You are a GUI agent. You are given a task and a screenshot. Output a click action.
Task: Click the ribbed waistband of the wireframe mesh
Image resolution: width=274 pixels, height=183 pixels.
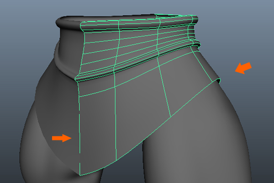click(138, 47)
